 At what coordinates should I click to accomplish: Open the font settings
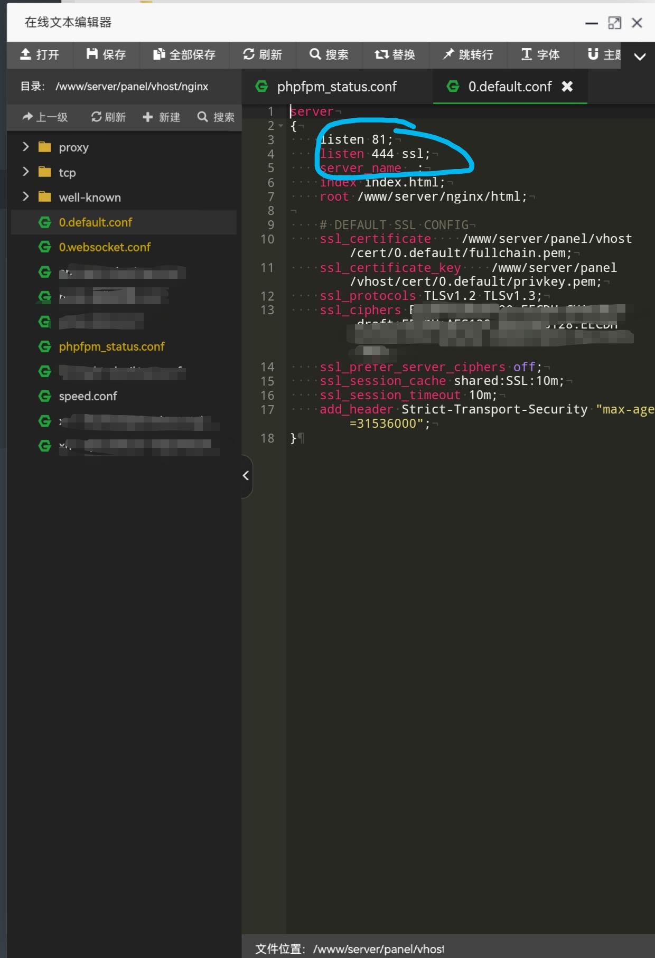(x=540, y=54)
